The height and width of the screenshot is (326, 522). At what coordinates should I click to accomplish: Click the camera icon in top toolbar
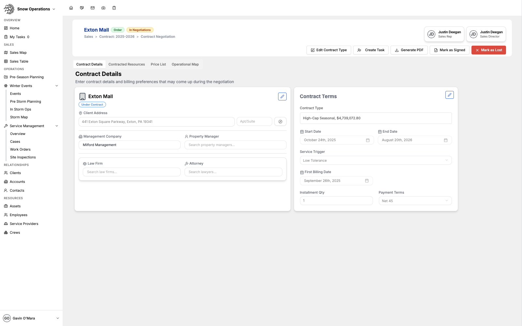[103, 8]
